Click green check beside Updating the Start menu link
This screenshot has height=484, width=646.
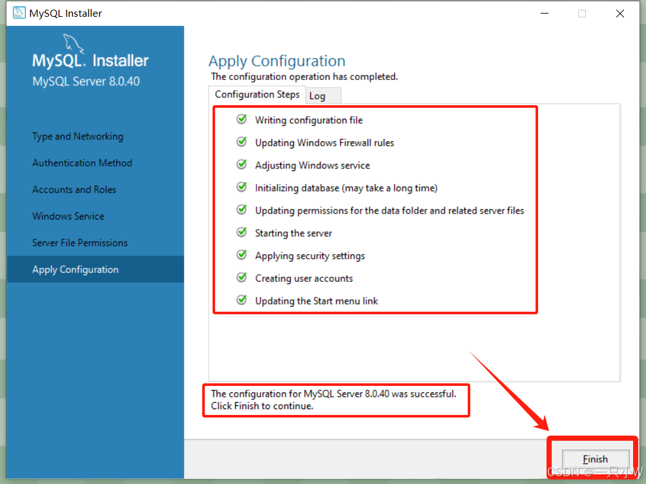[242, 300]
